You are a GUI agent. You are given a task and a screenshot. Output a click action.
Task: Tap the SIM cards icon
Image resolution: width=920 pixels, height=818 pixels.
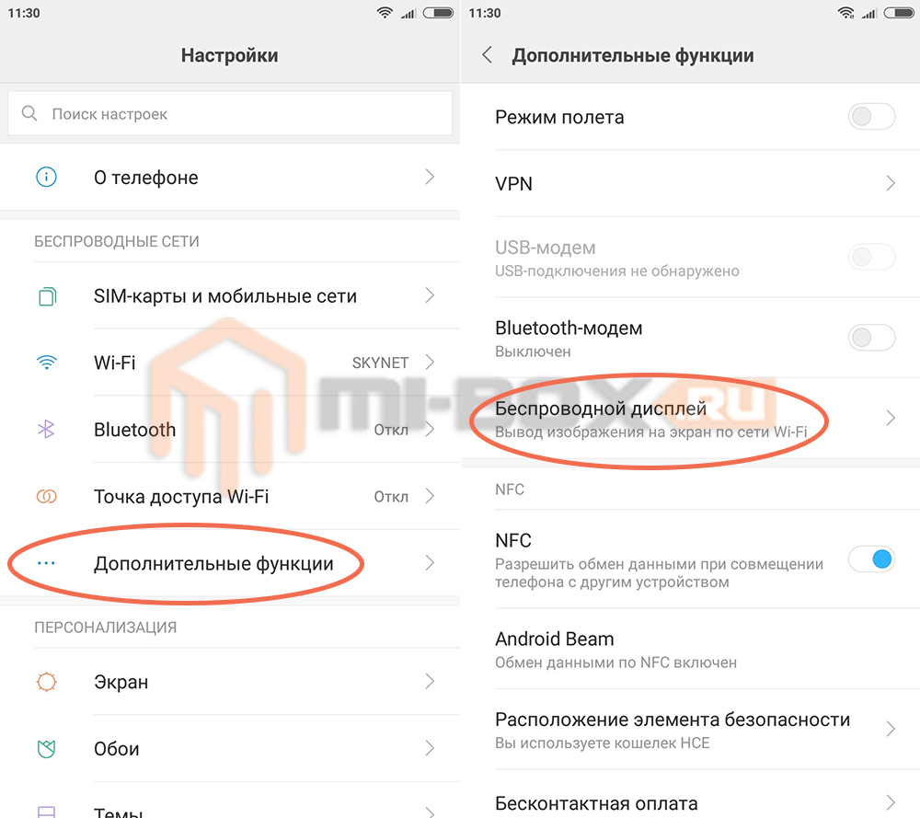click(47, 295)
